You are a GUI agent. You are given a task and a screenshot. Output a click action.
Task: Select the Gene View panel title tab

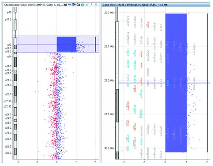click(156, 5)
